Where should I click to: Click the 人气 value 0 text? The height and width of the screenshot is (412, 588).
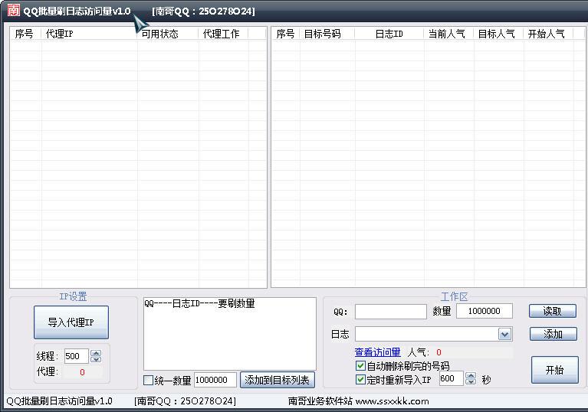(439, 352)
